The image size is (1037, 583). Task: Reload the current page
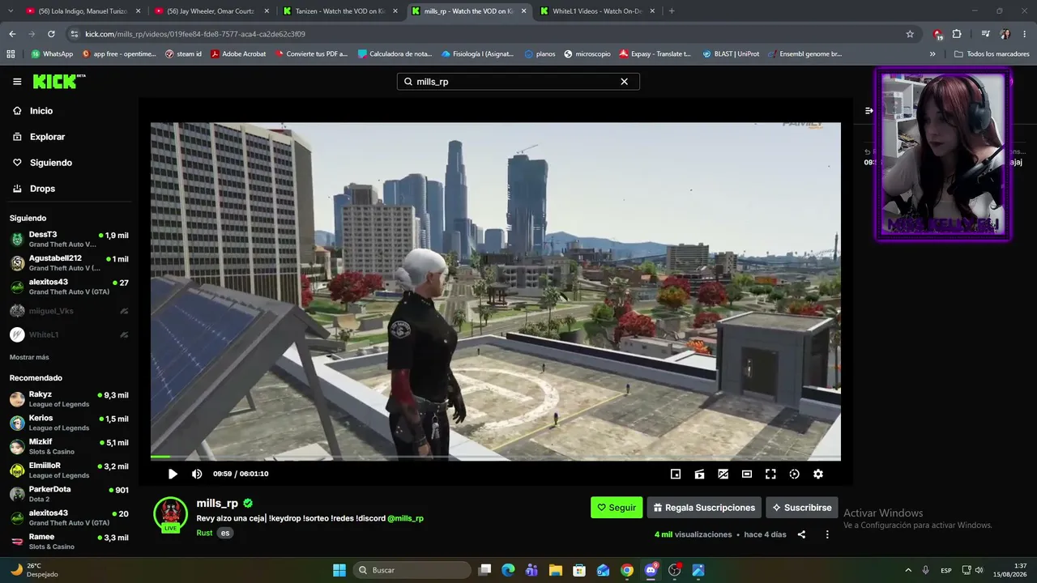coord(51,34)
